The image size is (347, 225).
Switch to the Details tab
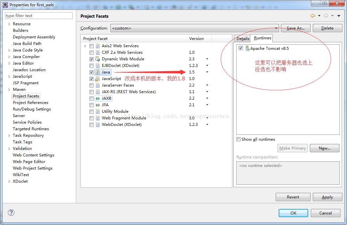(243, 38)
